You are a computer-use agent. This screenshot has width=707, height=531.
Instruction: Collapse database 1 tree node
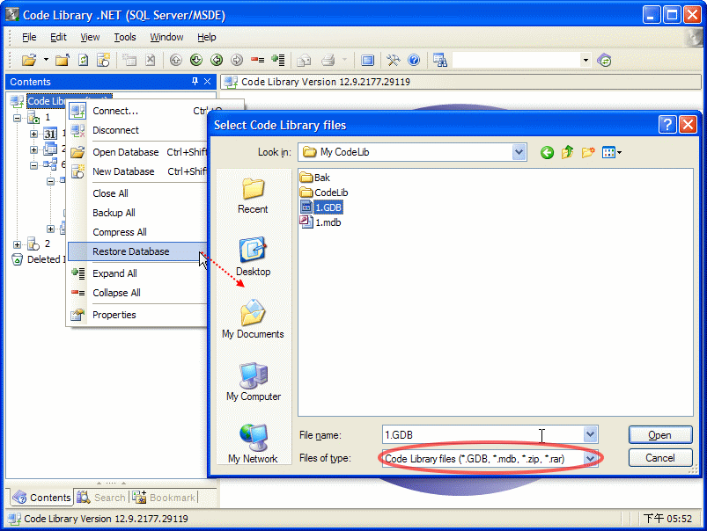coord(17,118)
